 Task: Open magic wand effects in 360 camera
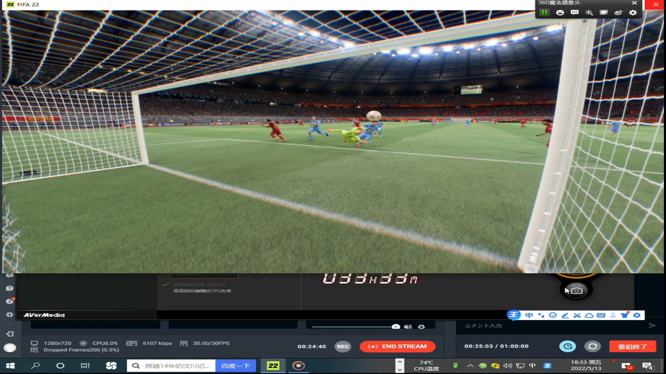(x=589, y=12)
